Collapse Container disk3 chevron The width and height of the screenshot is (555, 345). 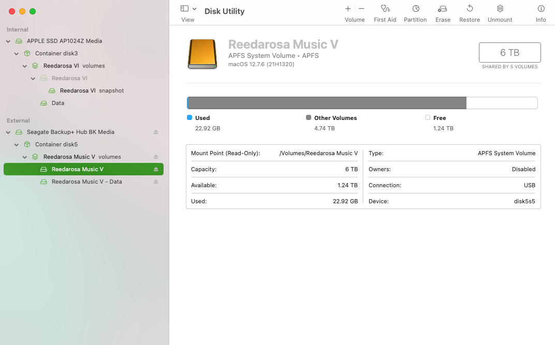(16, 54)
